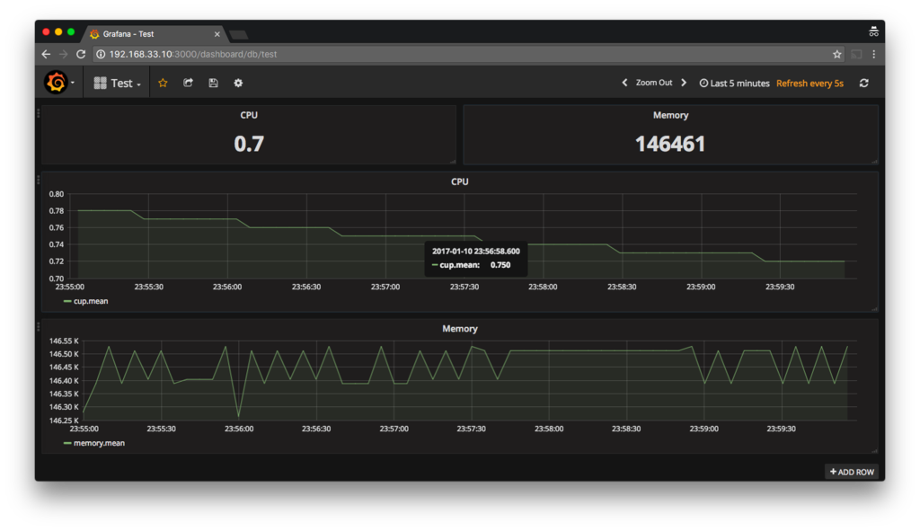
Task: Open row menu handle for Memory graph row
Action: tap(38, 325)
